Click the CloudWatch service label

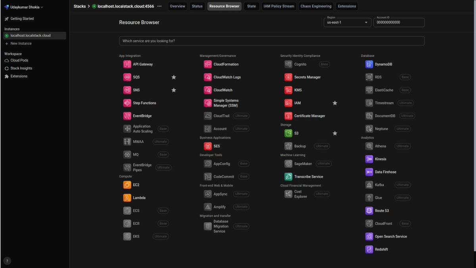point(223,90)
